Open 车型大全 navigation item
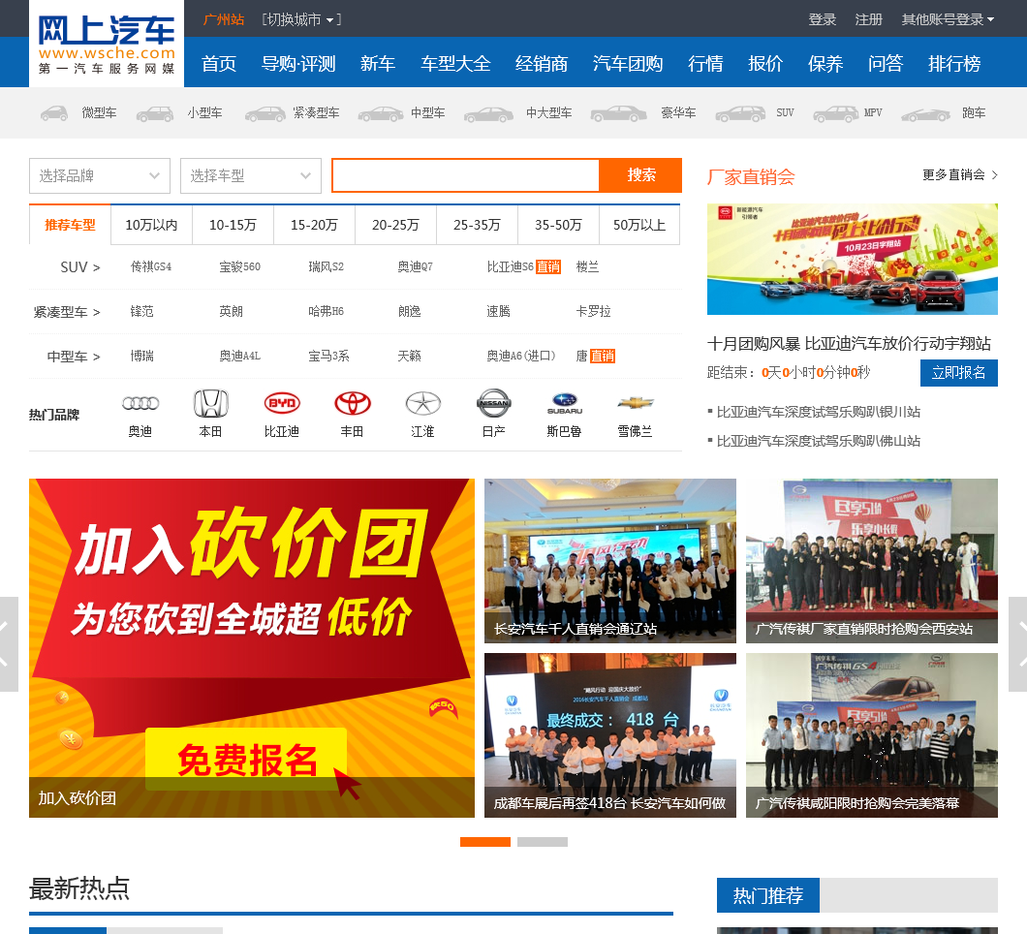1027x934 pixels. [x=456, y=64]
